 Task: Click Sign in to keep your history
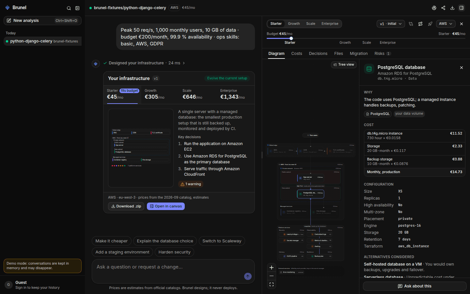click(38, 288)
